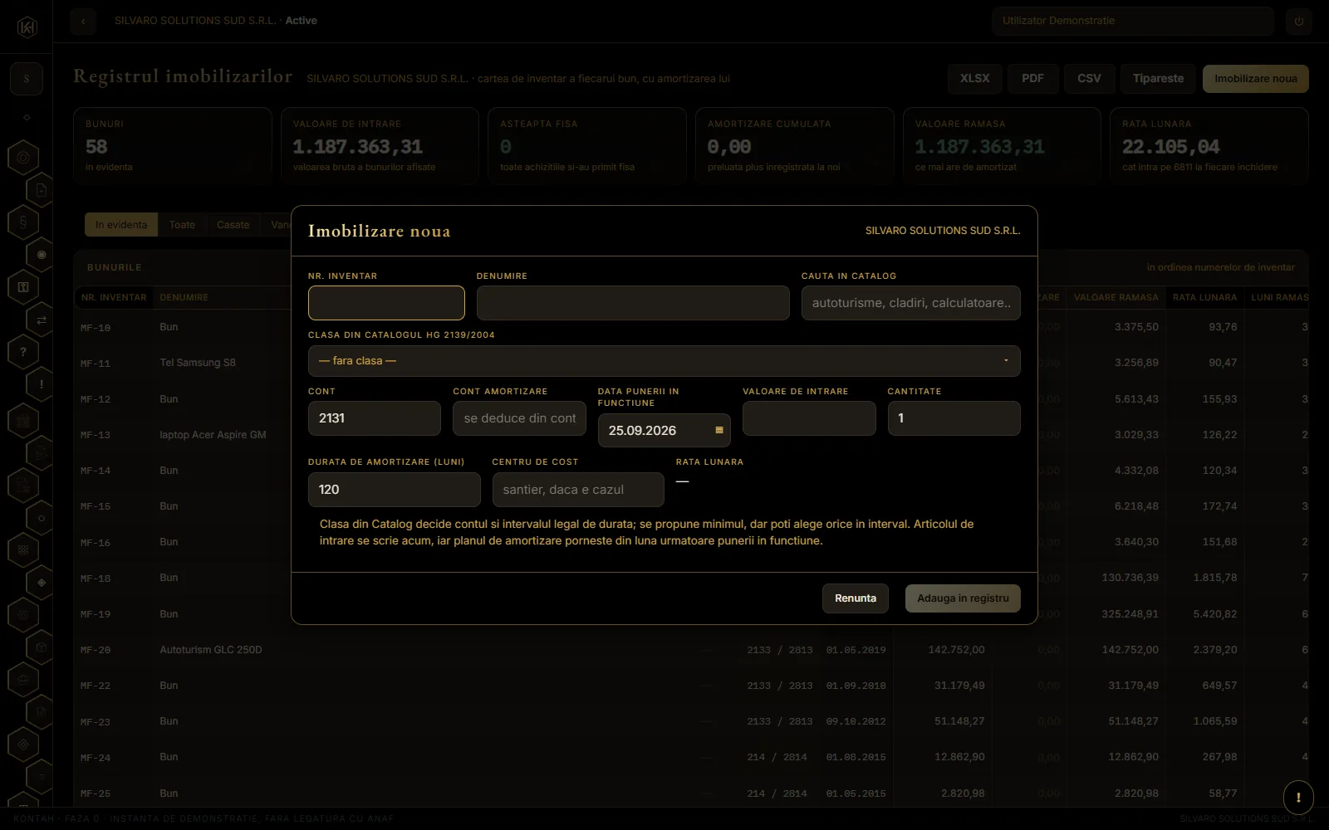The image size is (1329, 830).
Task: Open the transfer arrows sidebar icon
Action: (42, 320)
